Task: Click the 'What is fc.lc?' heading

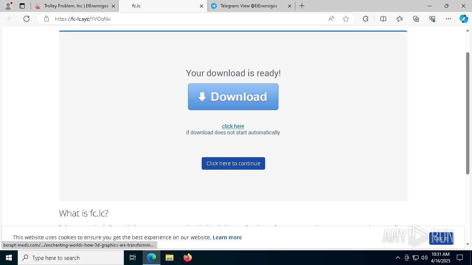Action: [84, 213]
